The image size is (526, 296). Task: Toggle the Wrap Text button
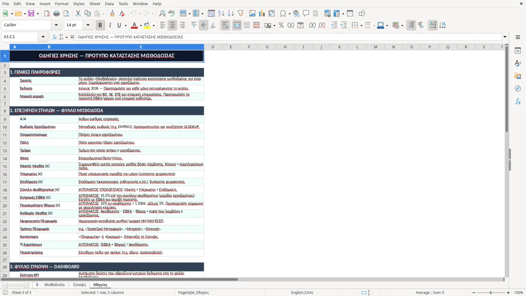point(225,25)
